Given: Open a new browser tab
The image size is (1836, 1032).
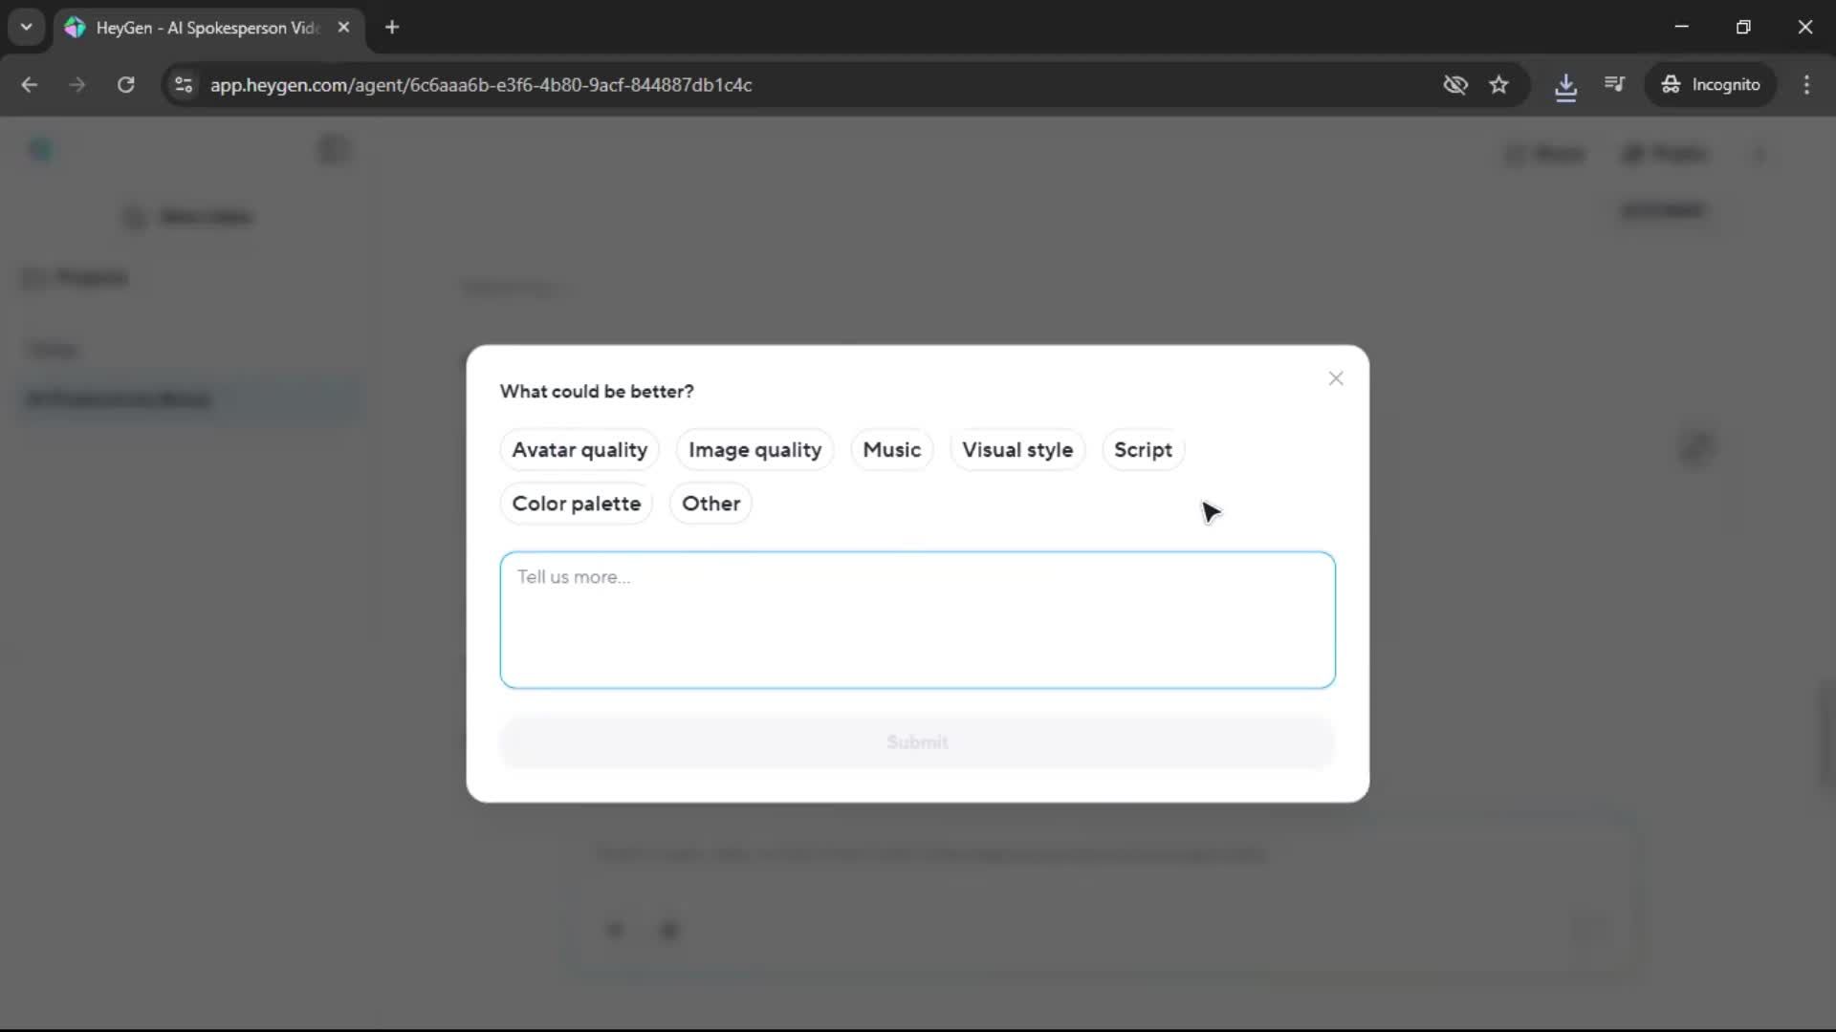Looking at the screenshot, I should click(392, 27).
